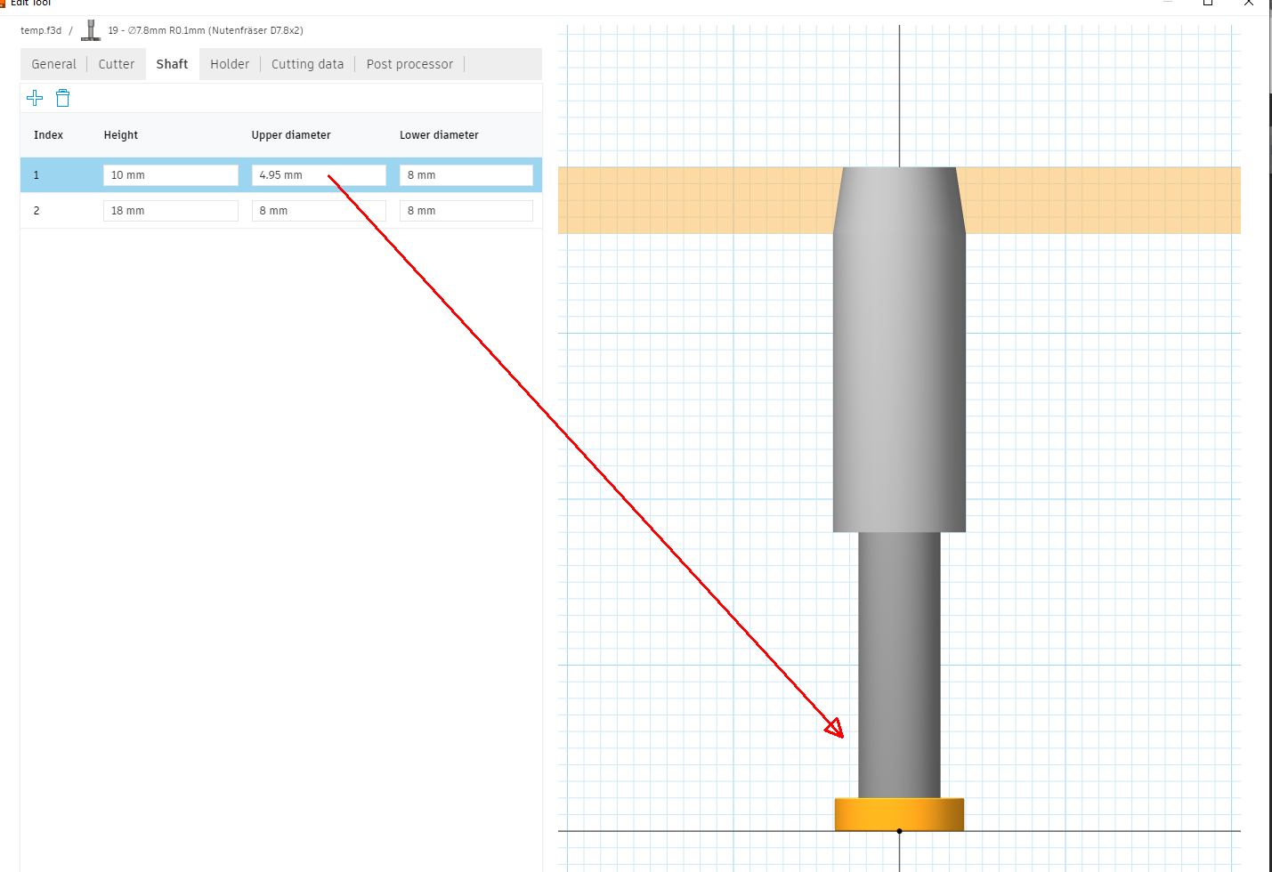Switch to the General tab
The width and height of the screenshot is (1272, 872).
(x=53, y=63)
